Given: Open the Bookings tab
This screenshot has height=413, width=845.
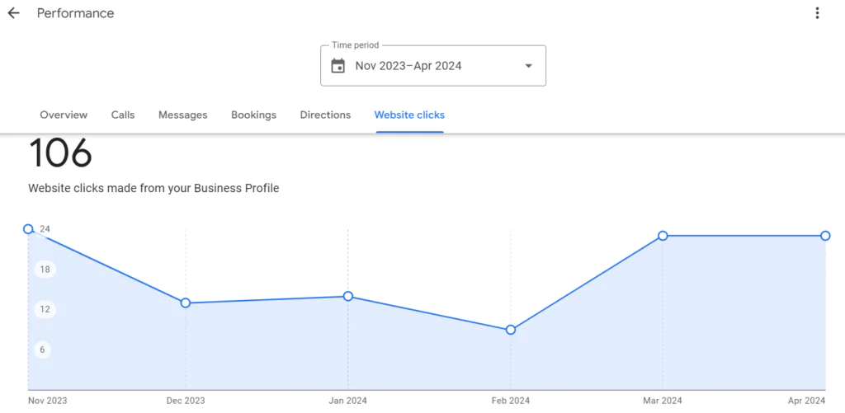Looking at the screenshot, I should click(253, 115).
